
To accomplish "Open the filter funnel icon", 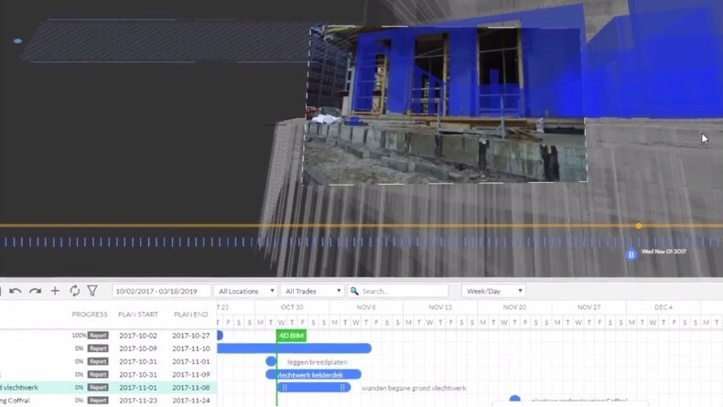I will tap(92, 291).
